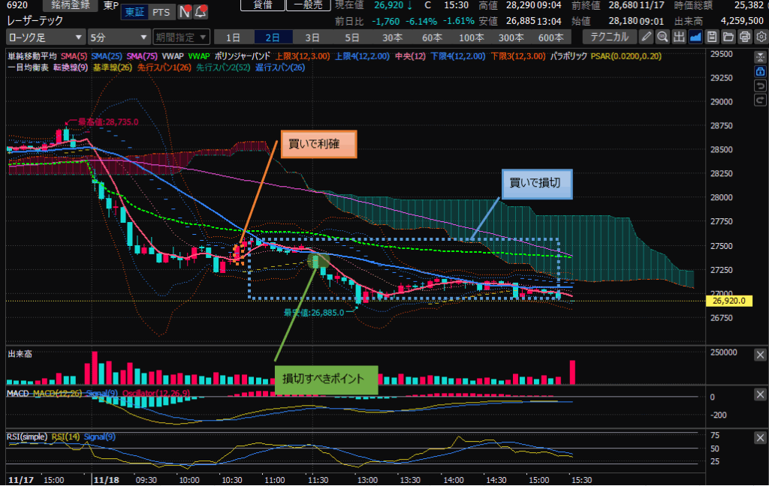Select the pencil drawing tool
This screenshot has height=486, width=769.
[647, 36]
